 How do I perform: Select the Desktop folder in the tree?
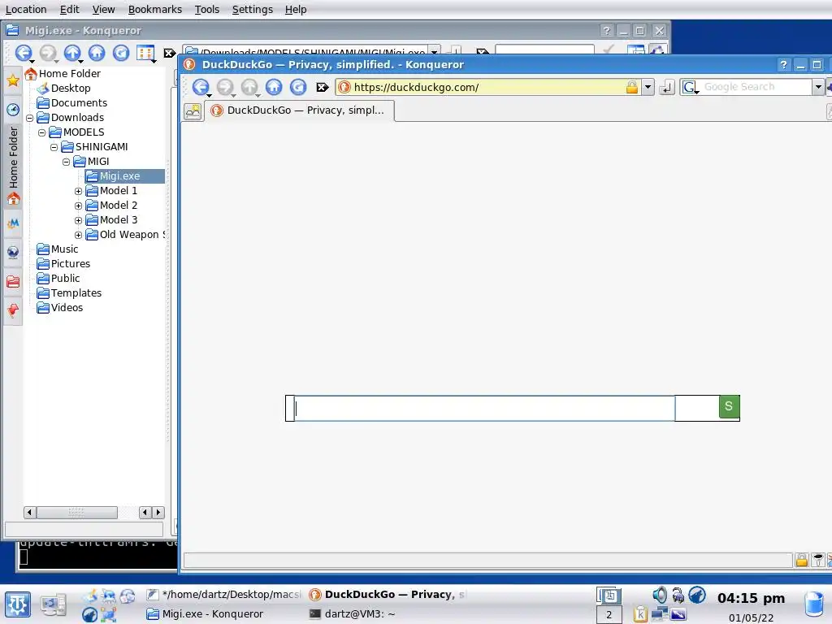coord(63,89)
